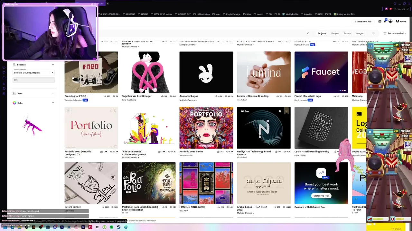Open Steam from the taskbar
Screen dimensions: 412x231
(x=118, y=227)
